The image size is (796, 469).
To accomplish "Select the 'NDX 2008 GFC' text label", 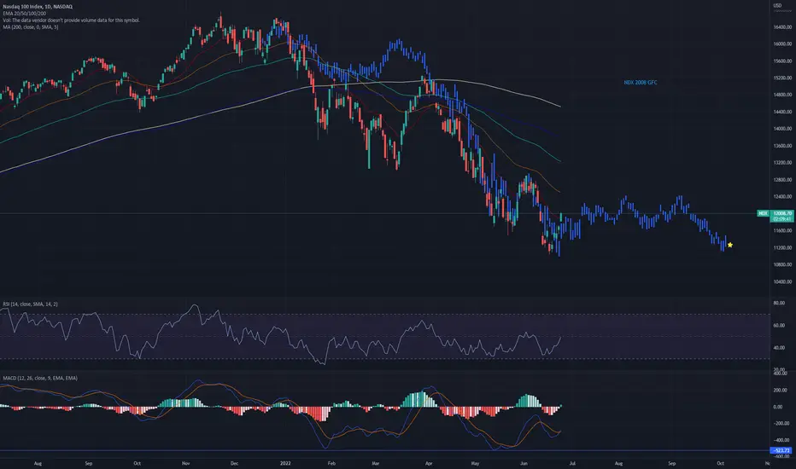I will pyautogui.click(x=641, y=82).
